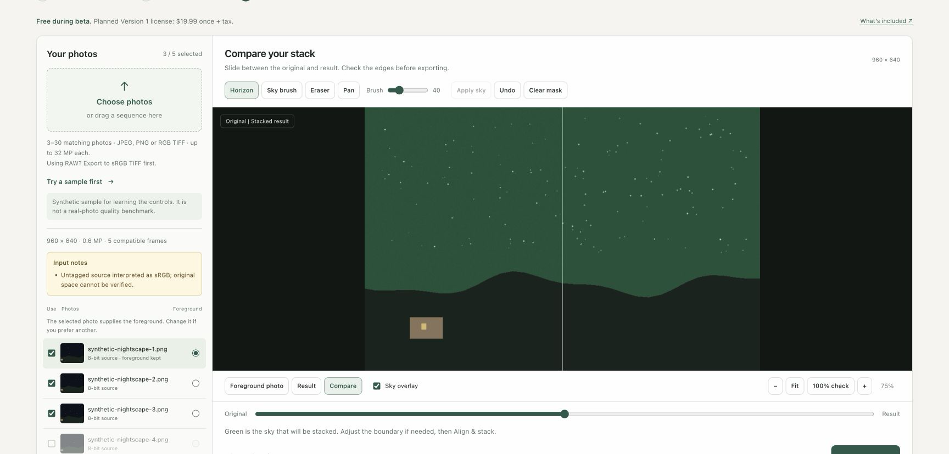Image resolution: width=949 pixels, height=454 pixels.
Task: Click the Original | Stacked result label
Action: pos(257,121)
